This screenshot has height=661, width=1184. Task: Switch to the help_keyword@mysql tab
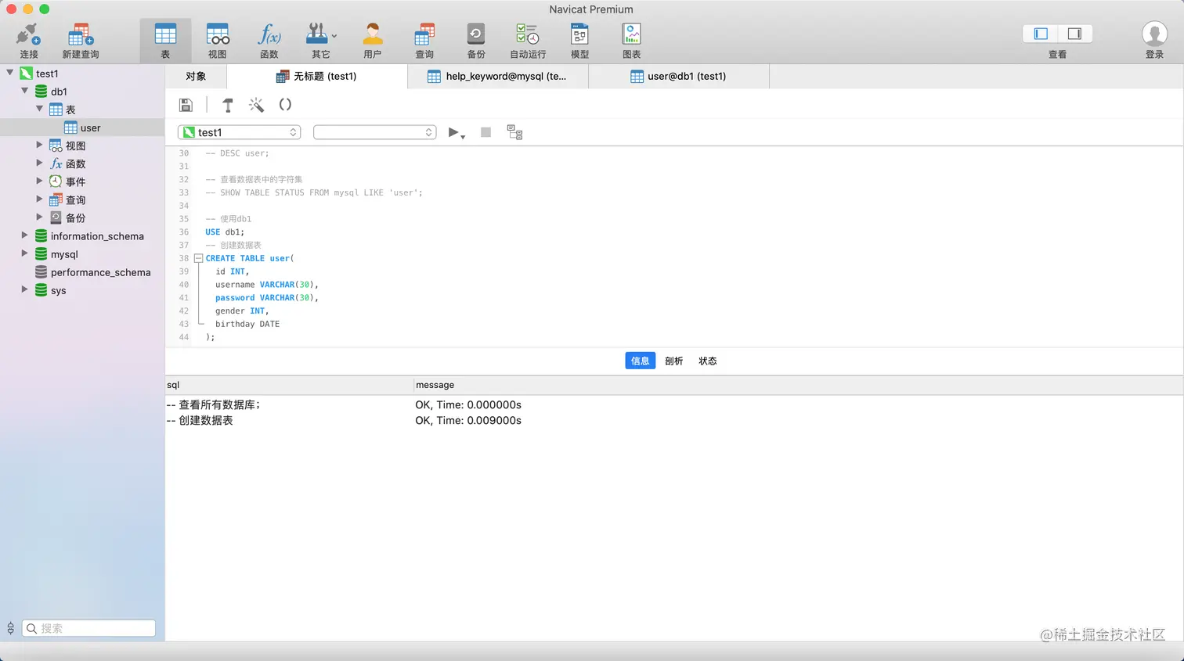497,76
